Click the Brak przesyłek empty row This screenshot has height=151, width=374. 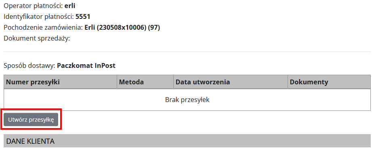[x=187, y=100]
